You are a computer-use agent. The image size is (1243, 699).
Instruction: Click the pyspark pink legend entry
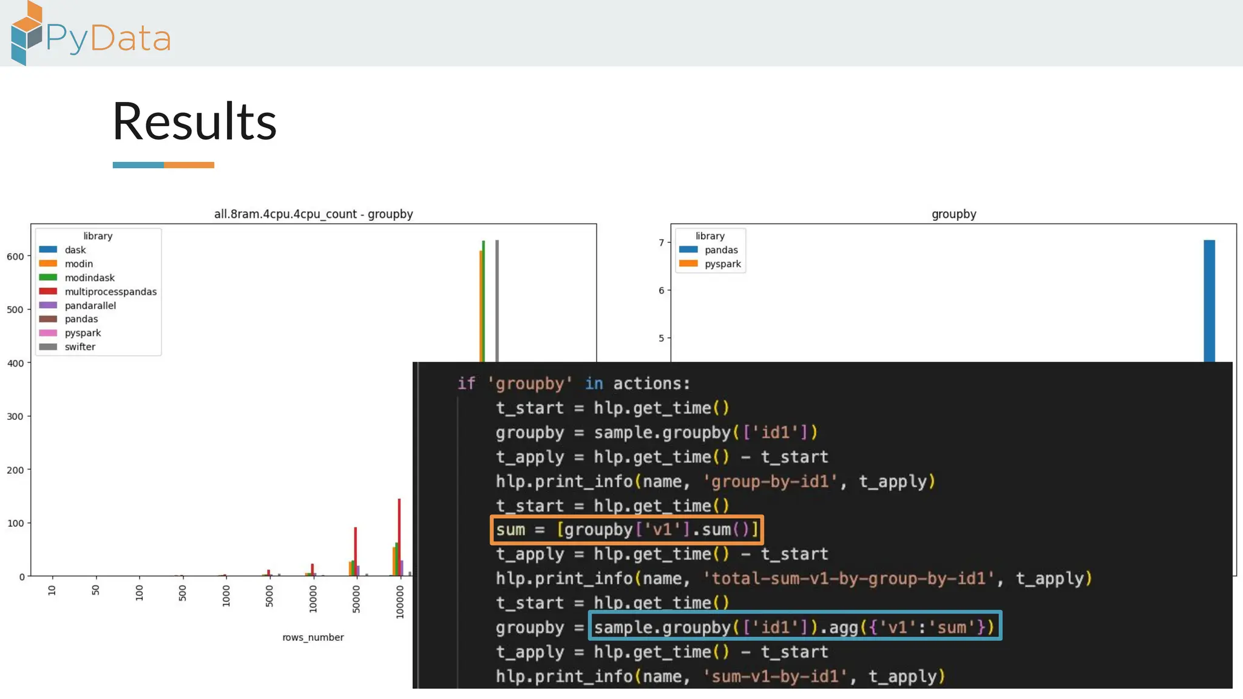83,333
